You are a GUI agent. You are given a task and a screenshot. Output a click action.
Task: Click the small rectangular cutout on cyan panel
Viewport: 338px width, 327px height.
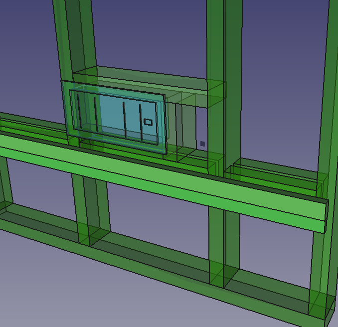(x=148, y=122)
